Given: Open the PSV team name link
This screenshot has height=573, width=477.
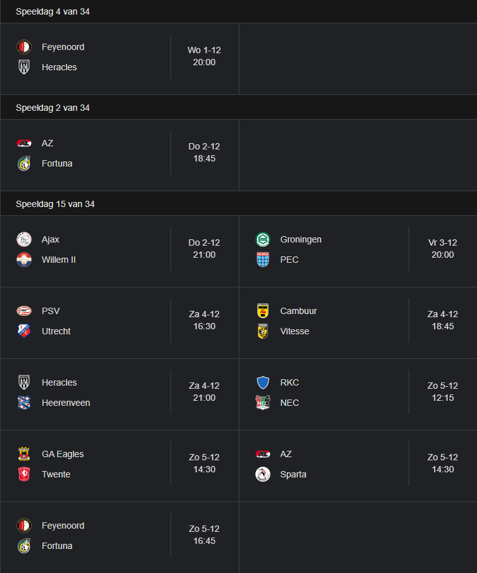Looking at the screenshot, I should [x=51, y=311].
